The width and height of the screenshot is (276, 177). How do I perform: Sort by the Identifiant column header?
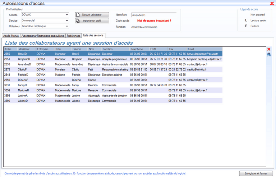coord(27,49)
